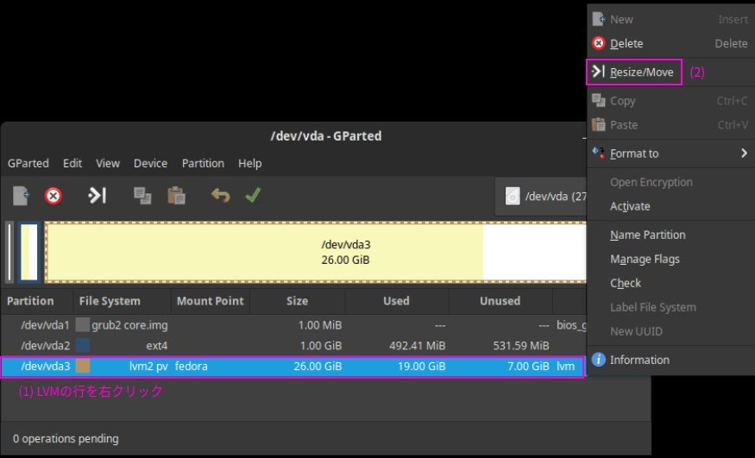The image size is (755, 458).
Task: Open the Partition menu
Action: (203, 164)
